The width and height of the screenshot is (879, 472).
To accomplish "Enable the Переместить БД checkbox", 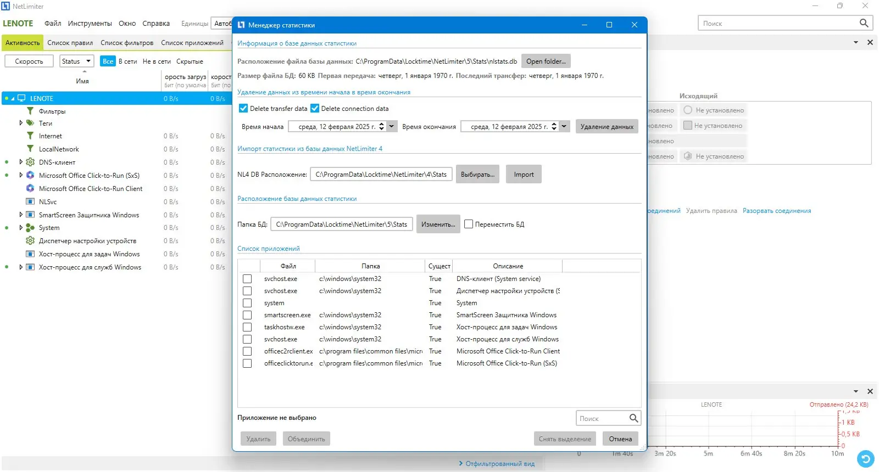I will (469, 224).
